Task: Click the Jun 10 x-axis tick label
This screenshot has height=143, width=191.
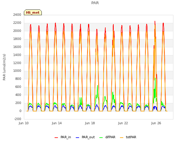Action: pyautogui.click(x=24, y=123)
